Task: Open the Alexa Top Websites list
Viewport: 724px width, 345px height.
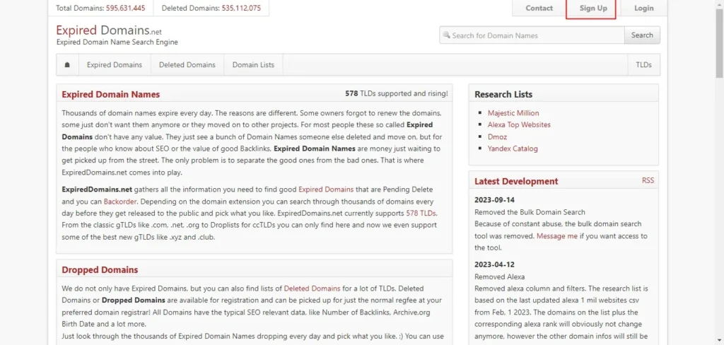Action: point(518,125)
